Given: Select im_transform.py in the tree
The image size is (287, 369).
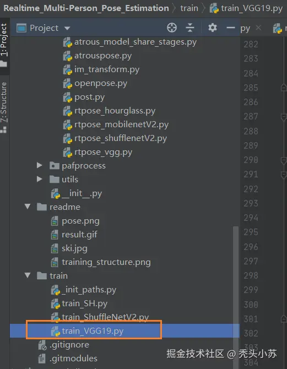Looking at the screenshot, I should click(x=107, y=69).
